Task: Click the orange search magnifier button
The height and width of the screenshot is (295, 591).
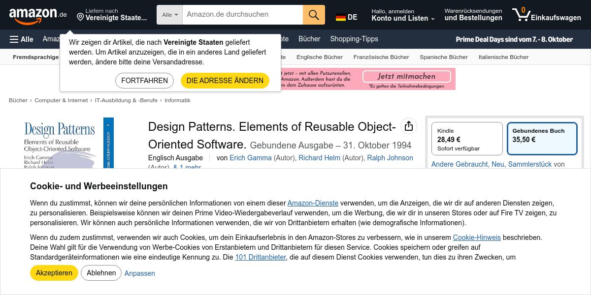Action: (314, 15)
